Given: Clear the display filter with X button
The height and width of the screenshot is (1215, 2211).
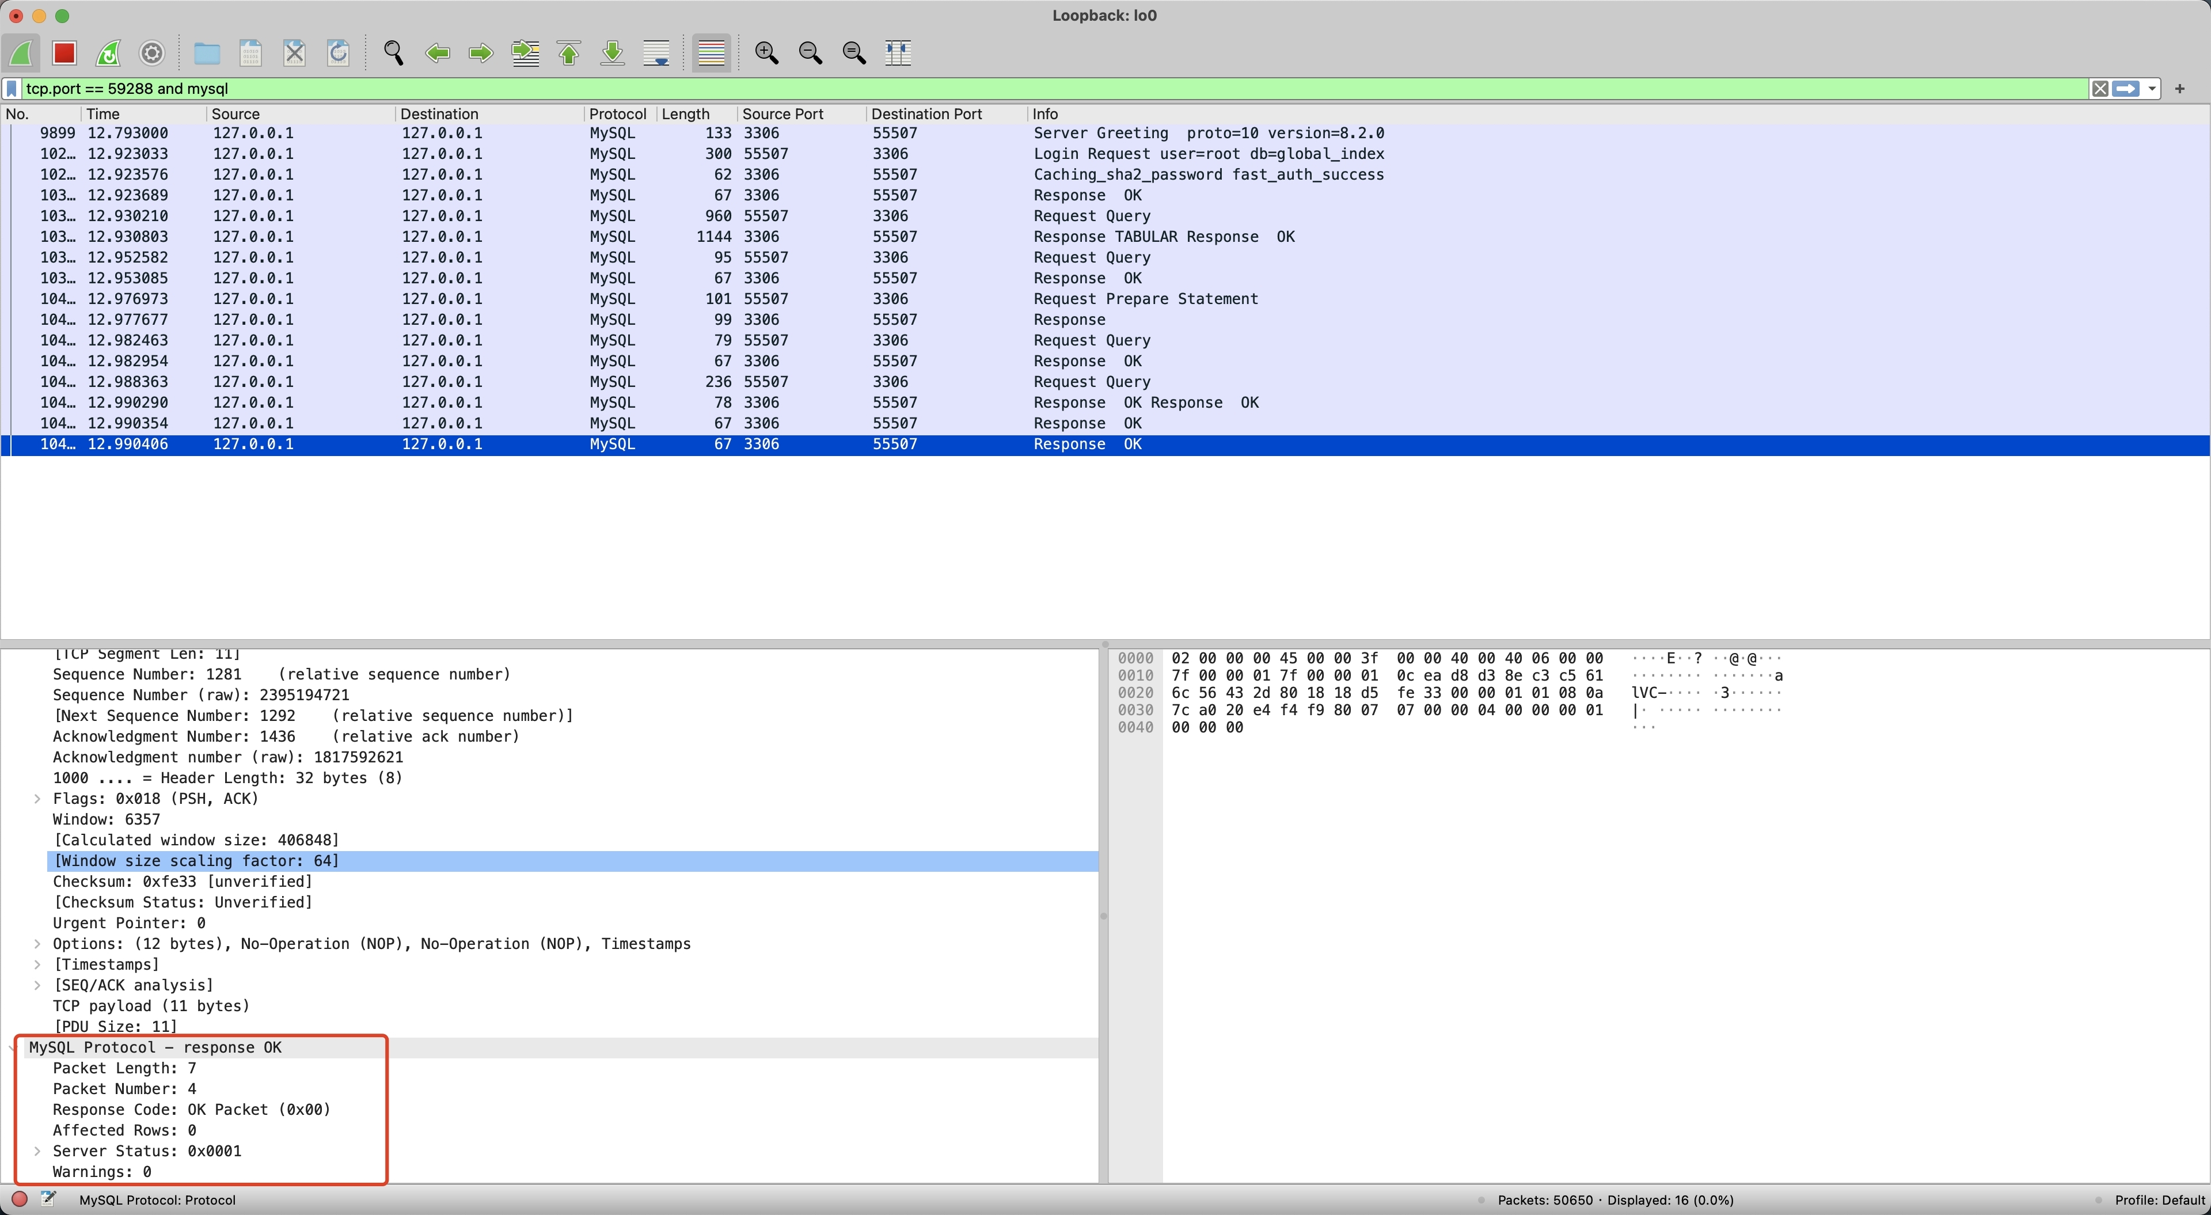Looking at the screenshot, I should [2099, 89].
